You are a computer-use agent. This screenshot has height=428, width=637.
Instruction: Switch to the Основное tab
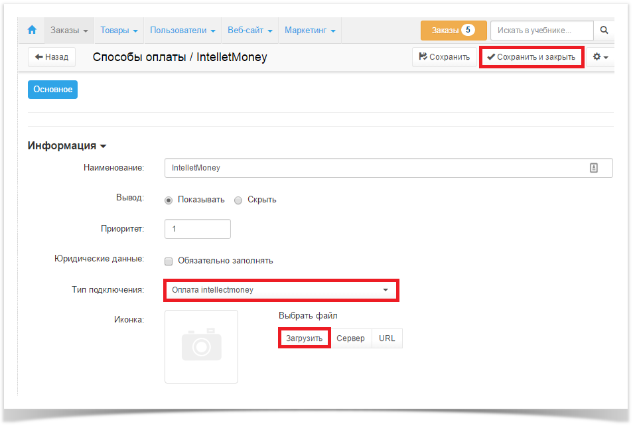[x=52, y=90]
